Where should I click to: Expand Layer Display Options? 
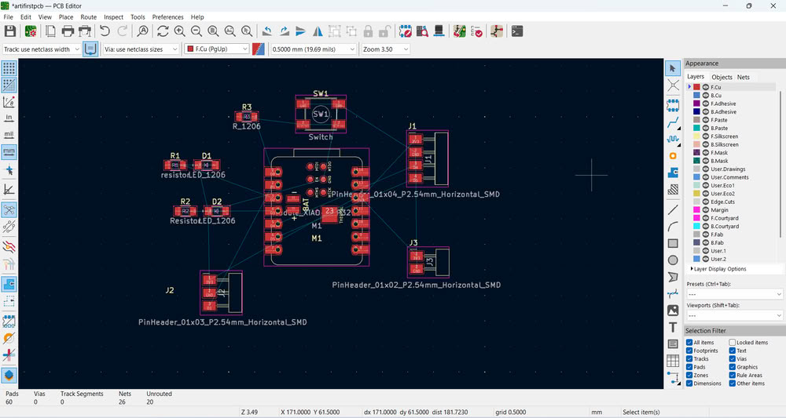point(718,269)
